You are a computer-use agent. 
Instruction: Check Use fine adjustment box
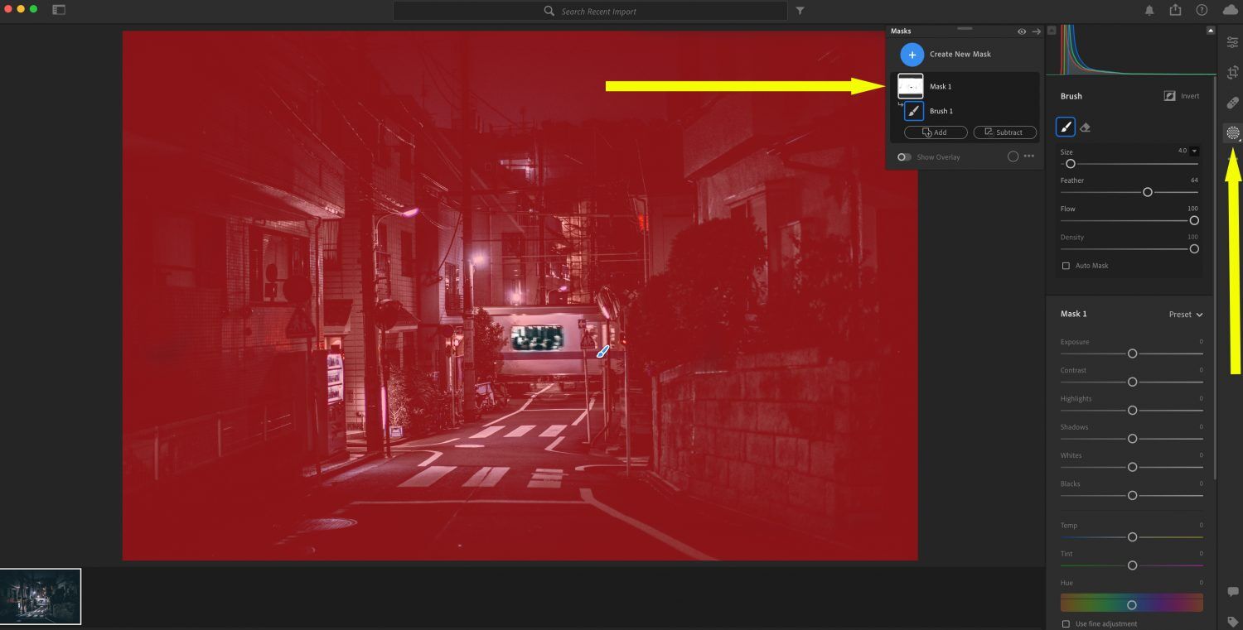pyautogui.click(x=1066, y=623)
